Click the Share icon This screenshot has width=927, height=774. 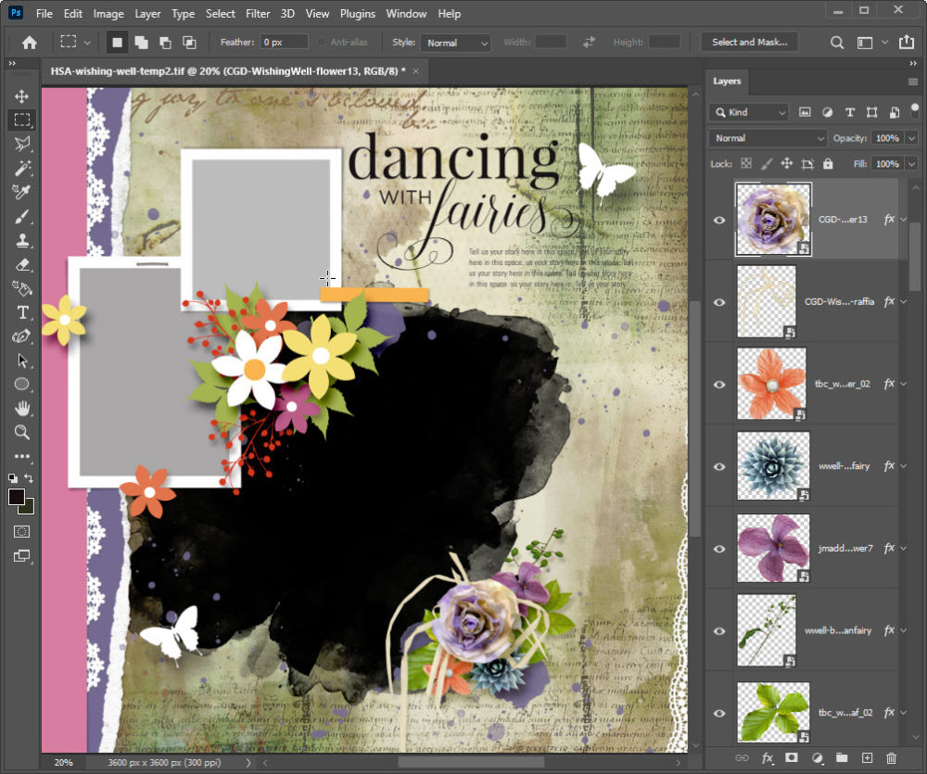pyautogui.click(x=906, y=42)
